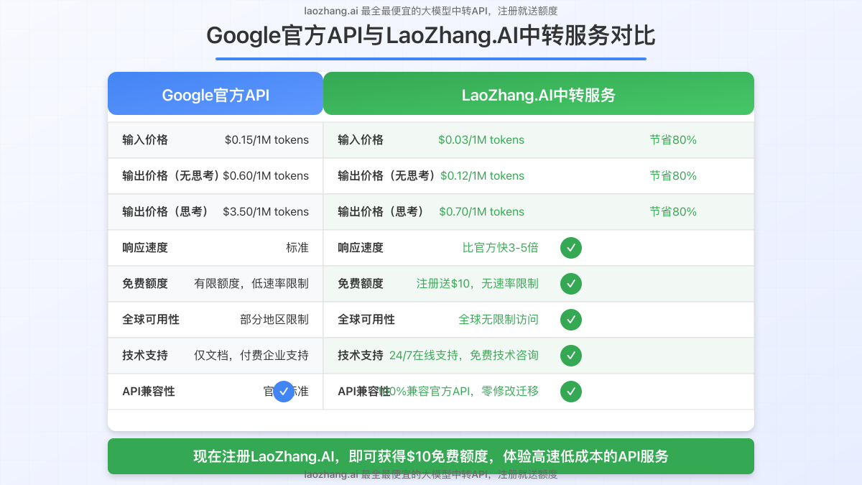Click 节省80% in the 输入价格 row
Image resolution: width=862 pixels, height=485 pixels.
[x=673, y=140]
